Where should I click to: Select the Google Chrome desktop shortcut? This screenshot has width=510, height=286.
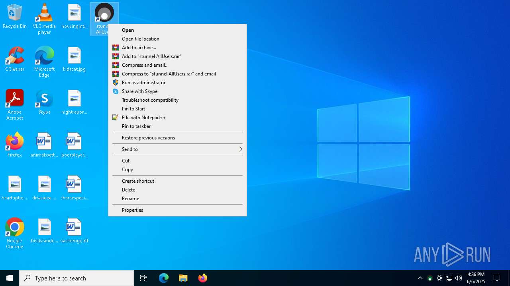click(x=15, y=233)
